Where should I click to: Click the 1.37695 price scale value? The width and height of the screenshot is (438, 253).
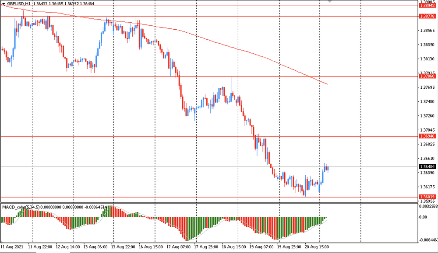pos(427,87)
